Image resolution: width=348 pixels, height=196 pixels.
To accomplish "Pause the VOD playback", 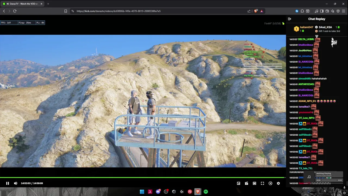I will tap(8, 183).
